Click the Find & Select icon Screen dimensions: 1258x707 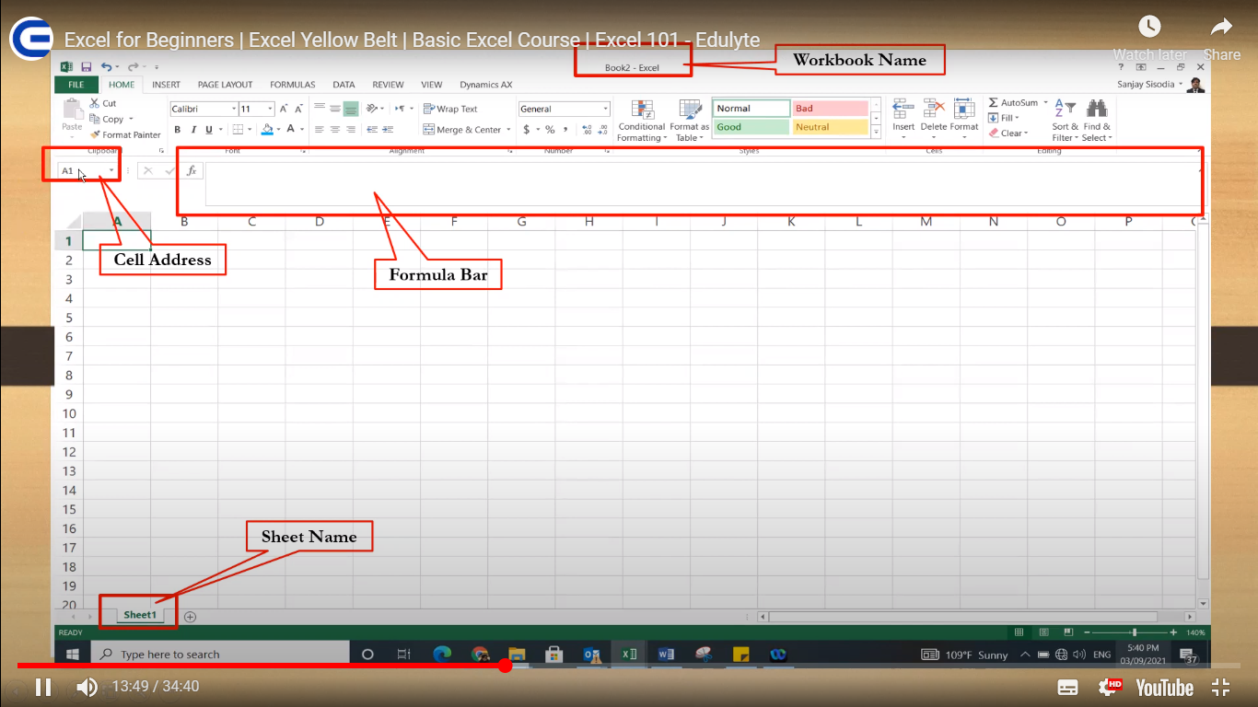(1097, 121)
